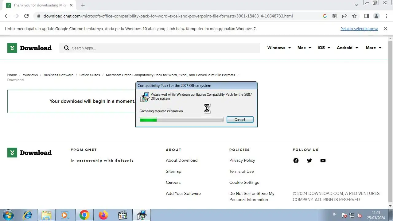The height and width of the screenshot is (221, 393).
Task: Open the Sitemap link
Action: (173, 171)
